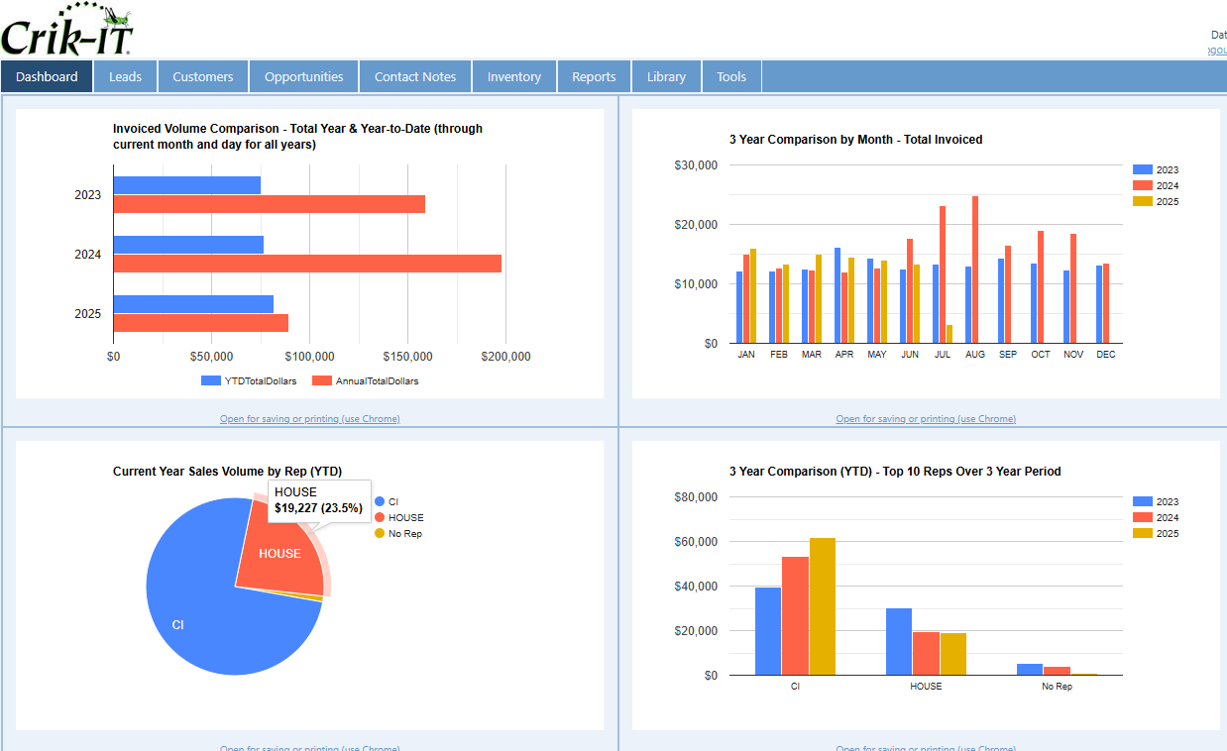Go to the Inventory tab
The image size is (1227, 751).
point(513,76)
